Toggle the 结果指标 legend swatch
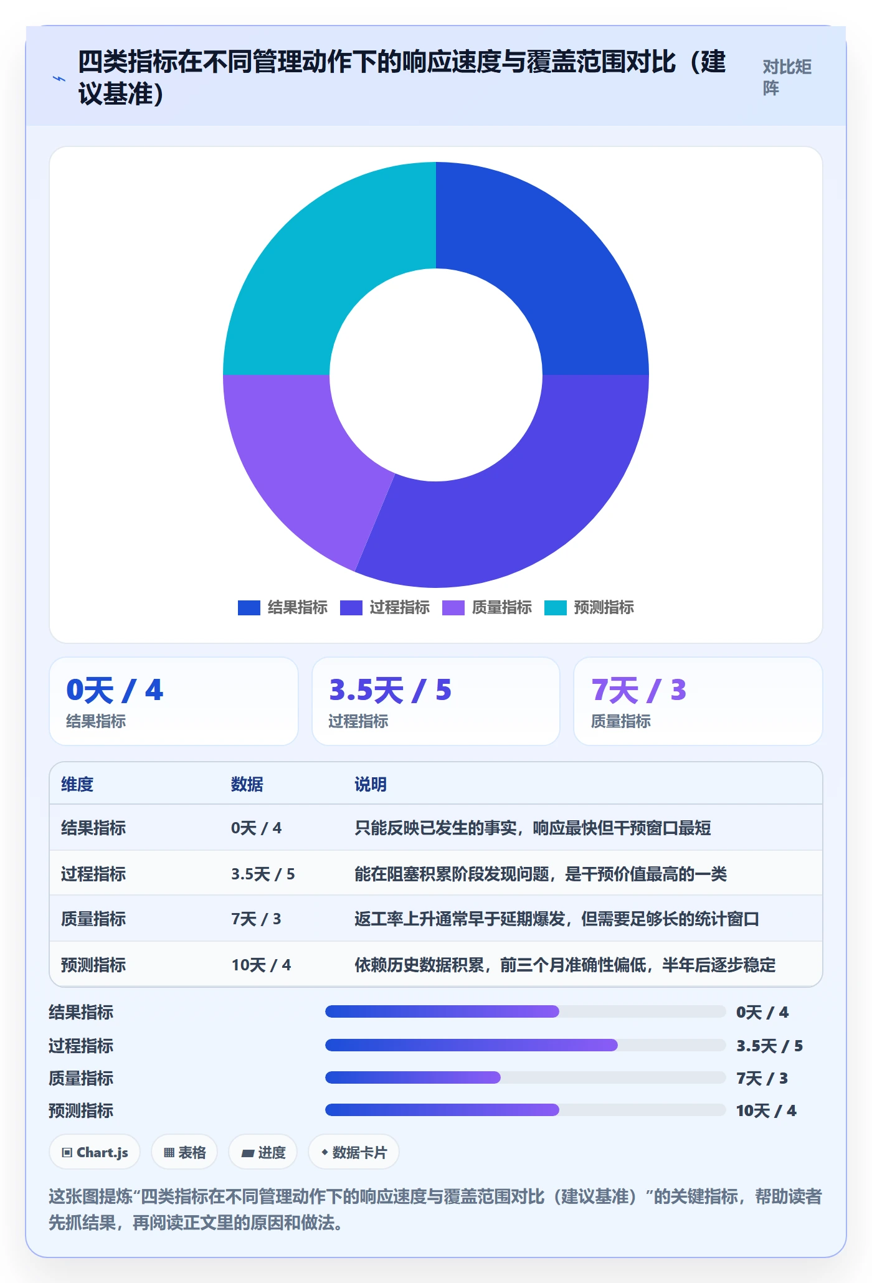Screen dimensions: 872x1283 point(249,607)
